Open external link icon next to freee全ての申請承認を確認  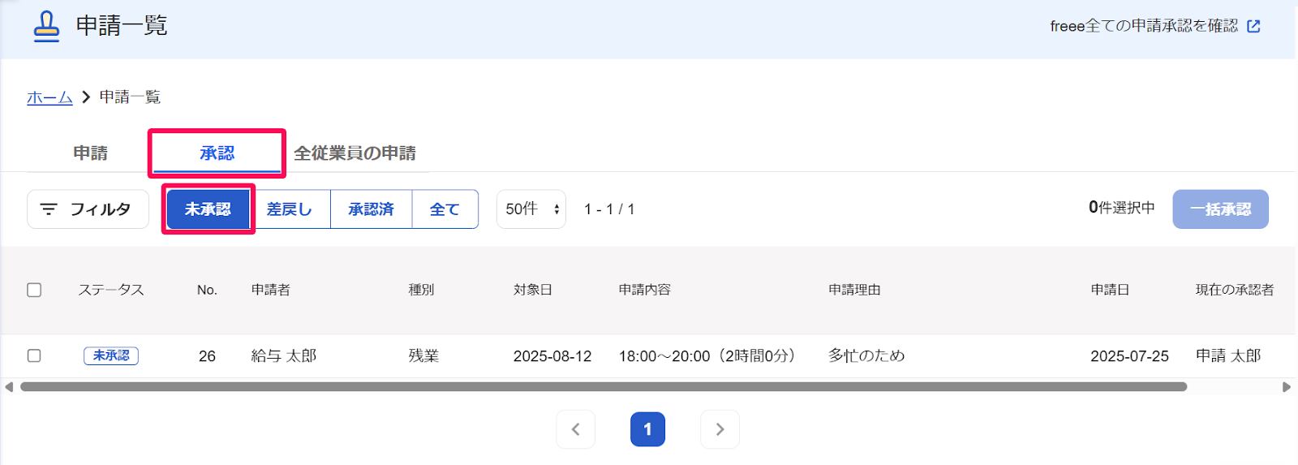click(x=1253, y=26)
